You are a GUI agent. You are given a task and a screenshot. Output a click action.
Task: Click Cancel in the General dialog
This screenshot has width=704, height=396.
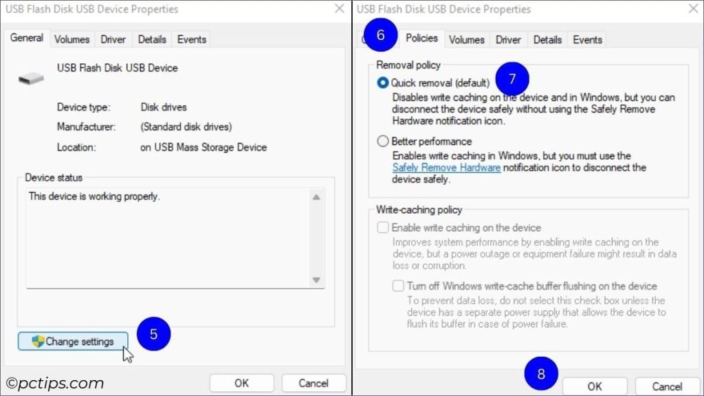click(x=313, y=383)
